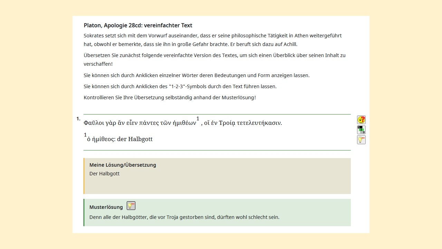Viewport: 442px width, 249px height.
Task: Start the 1-2-3 guided text walkthrough
Action: (x=361, y=130)
